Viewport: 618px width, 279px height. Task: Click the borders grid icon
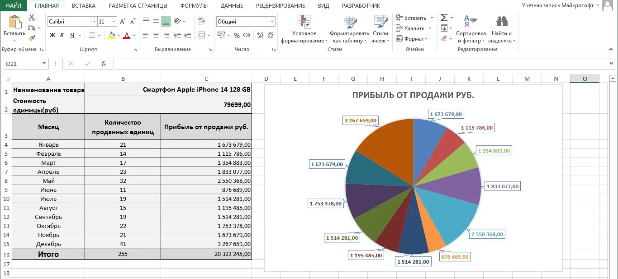[92, 35]
